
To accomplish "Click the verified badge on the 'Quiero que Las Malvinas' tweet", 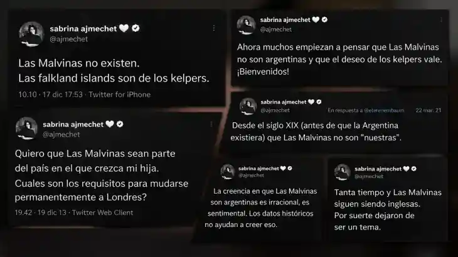I will pyautogui.click(x=120, y=124).
